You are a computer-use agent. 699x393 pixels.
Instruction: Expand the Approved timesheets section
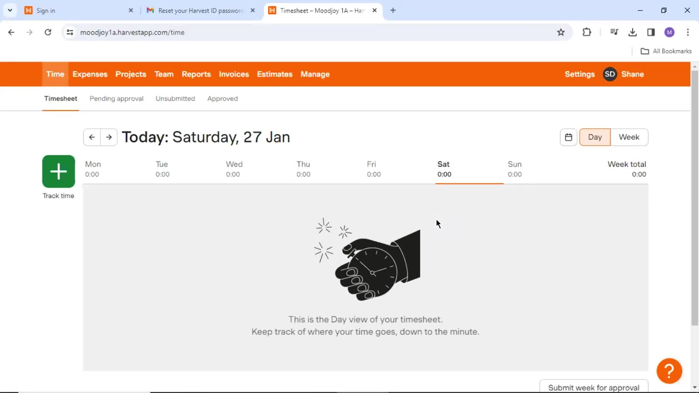[x=222, y=98]
